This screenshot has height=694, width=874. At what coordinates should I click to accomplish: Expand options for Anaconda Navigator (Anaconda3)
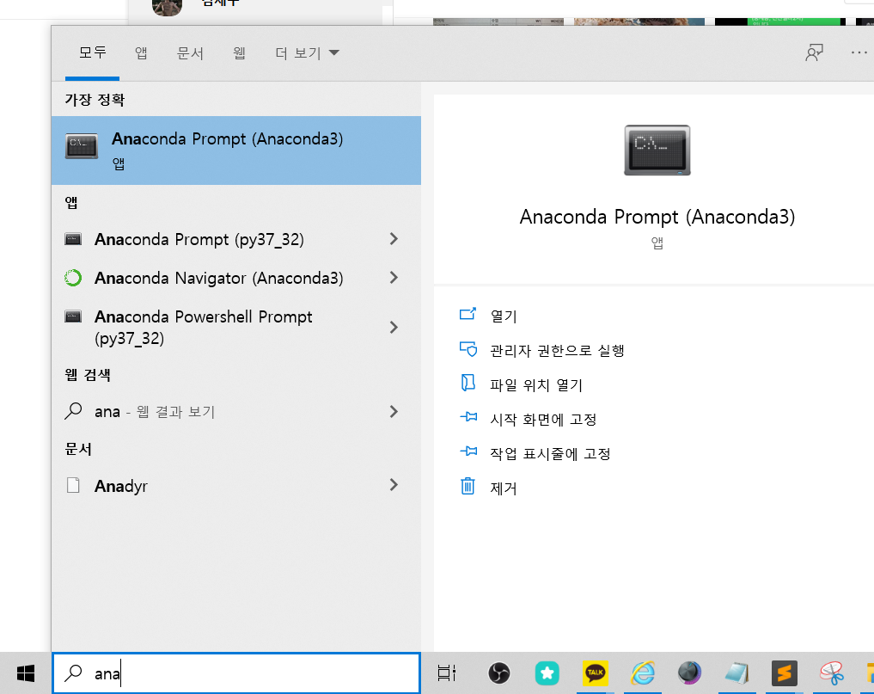pyautogui.click(x=394, y=277)
